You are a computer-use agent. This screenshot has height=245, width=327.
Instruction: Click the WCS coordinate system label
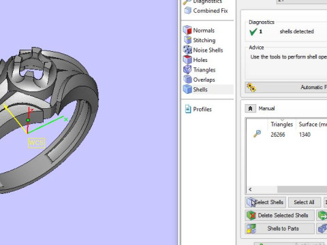point(36,143)
